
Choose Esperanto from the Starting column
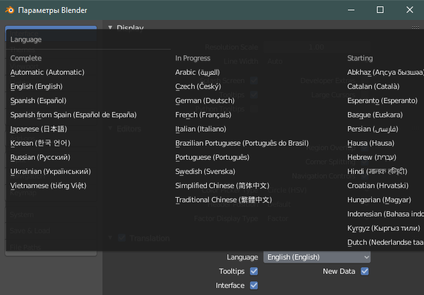[382, 100]
